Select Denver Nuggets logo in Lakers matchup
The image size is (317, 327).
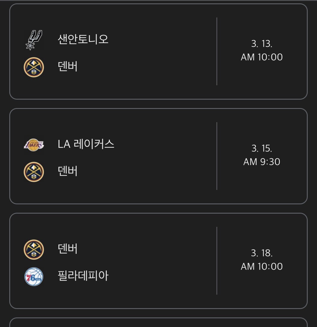point(34,172)
